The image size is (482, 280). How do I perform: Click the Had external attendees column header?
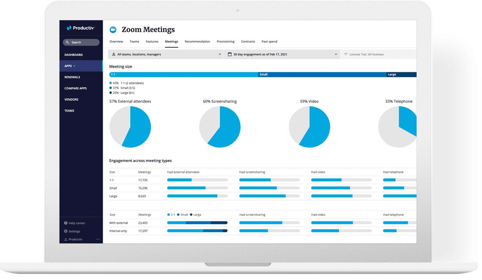[x=183, y=172]
